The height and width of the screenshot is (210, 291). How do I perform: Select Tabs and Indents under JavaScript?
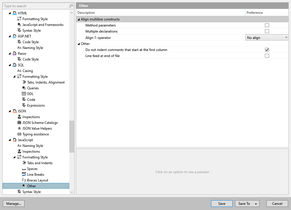click(x=40, y=163)
